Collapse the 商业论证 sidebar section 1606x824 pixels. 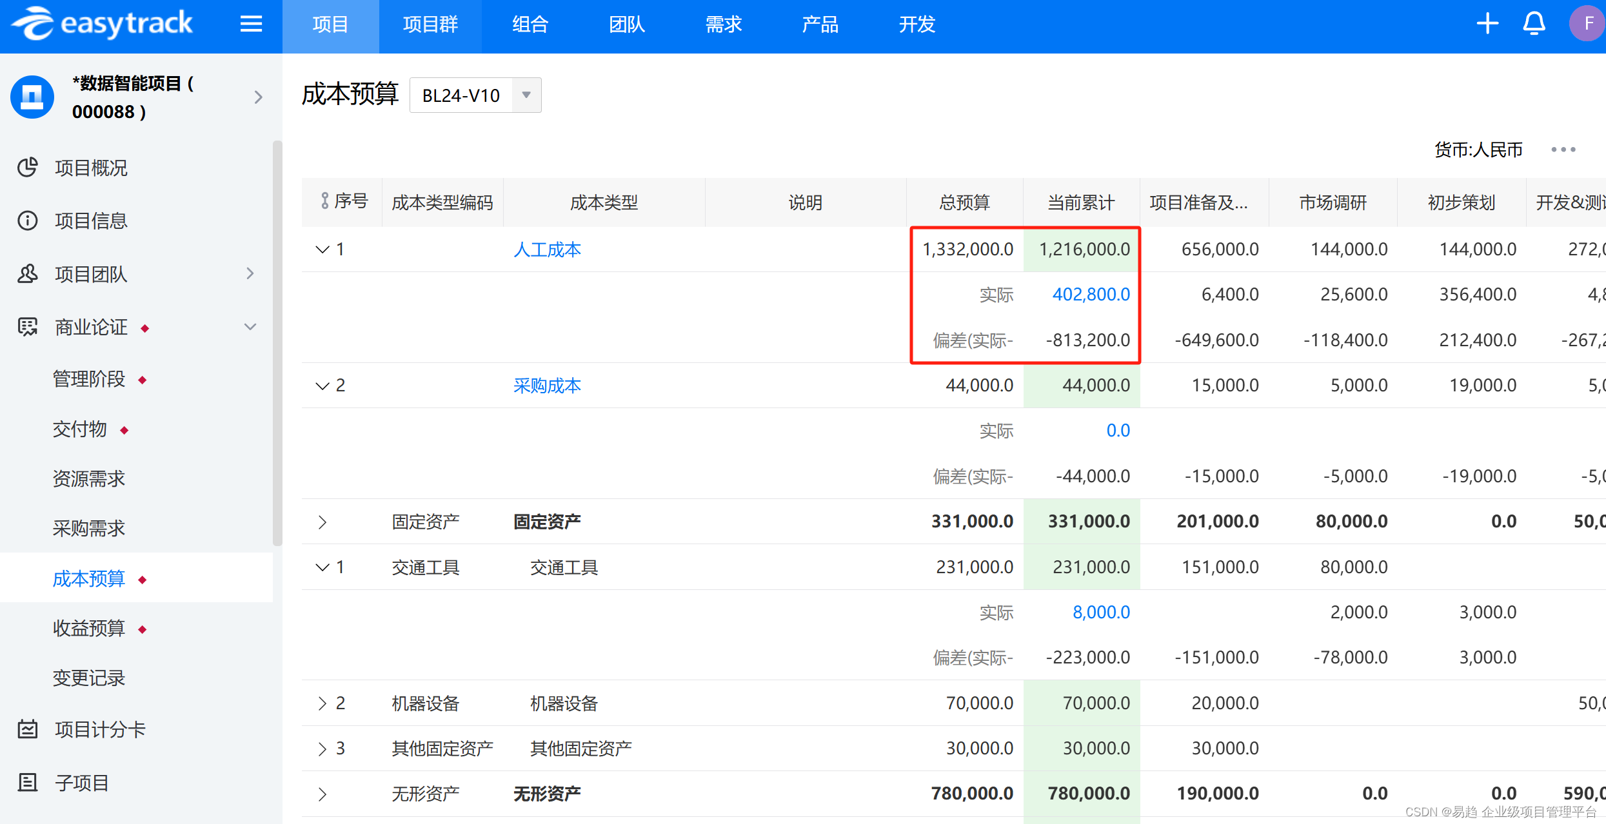250,327
